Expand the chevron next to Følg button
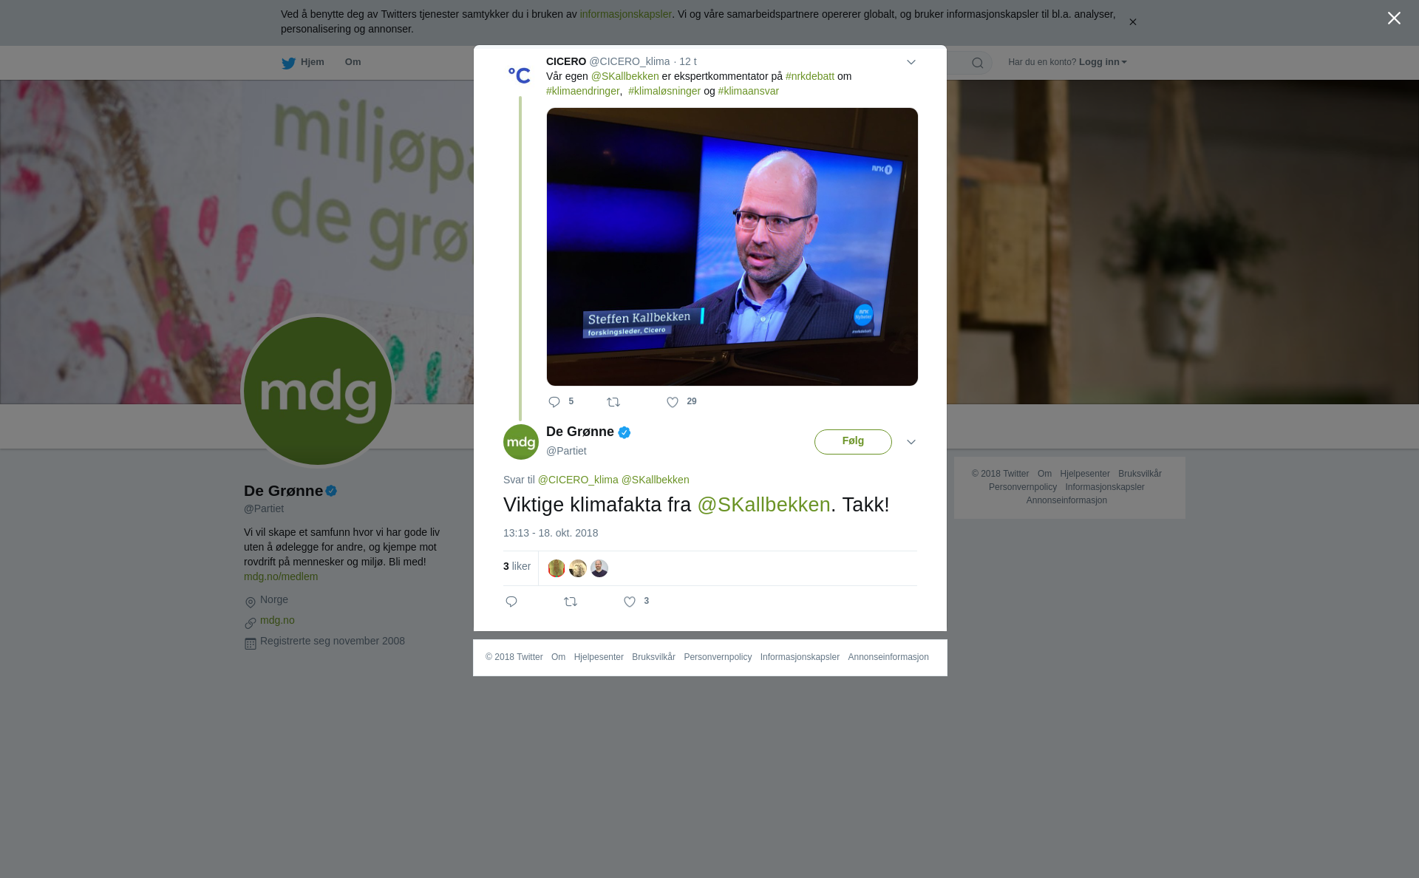The height and width of the screenshot is (878, 1419). pos(911,442)
